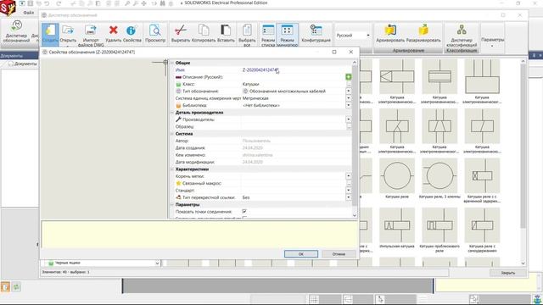Screen dimensions: 543x305
Task: Toggle Показать точки соединения checkbox
Action: pos(244,211)
